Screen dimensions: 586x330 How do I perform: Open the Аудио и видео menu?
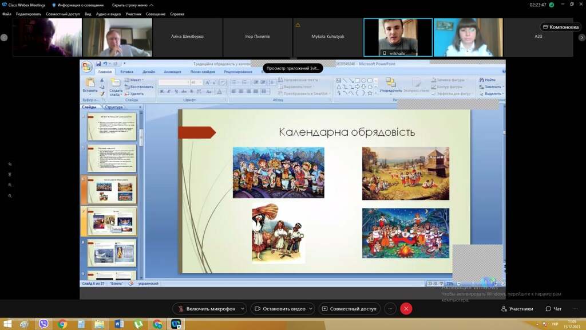point(108,14)
